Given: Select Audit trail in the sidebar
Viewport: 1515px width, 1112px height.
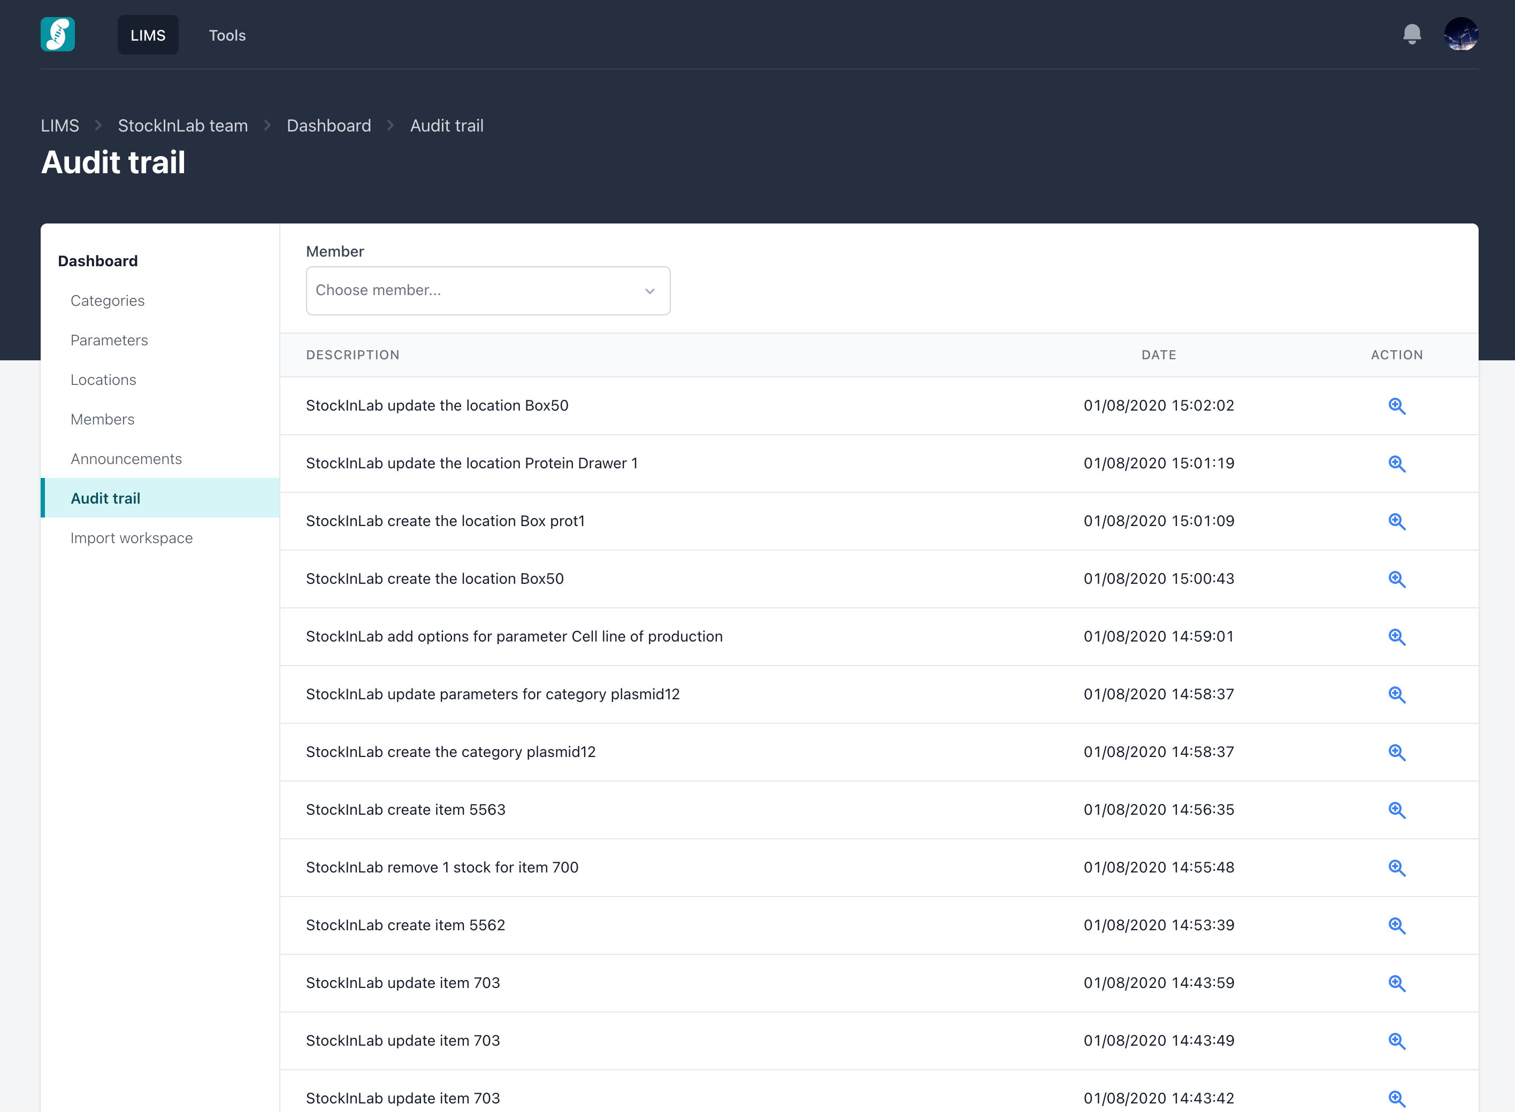Looking at the screenshot, I should point(159,498).
